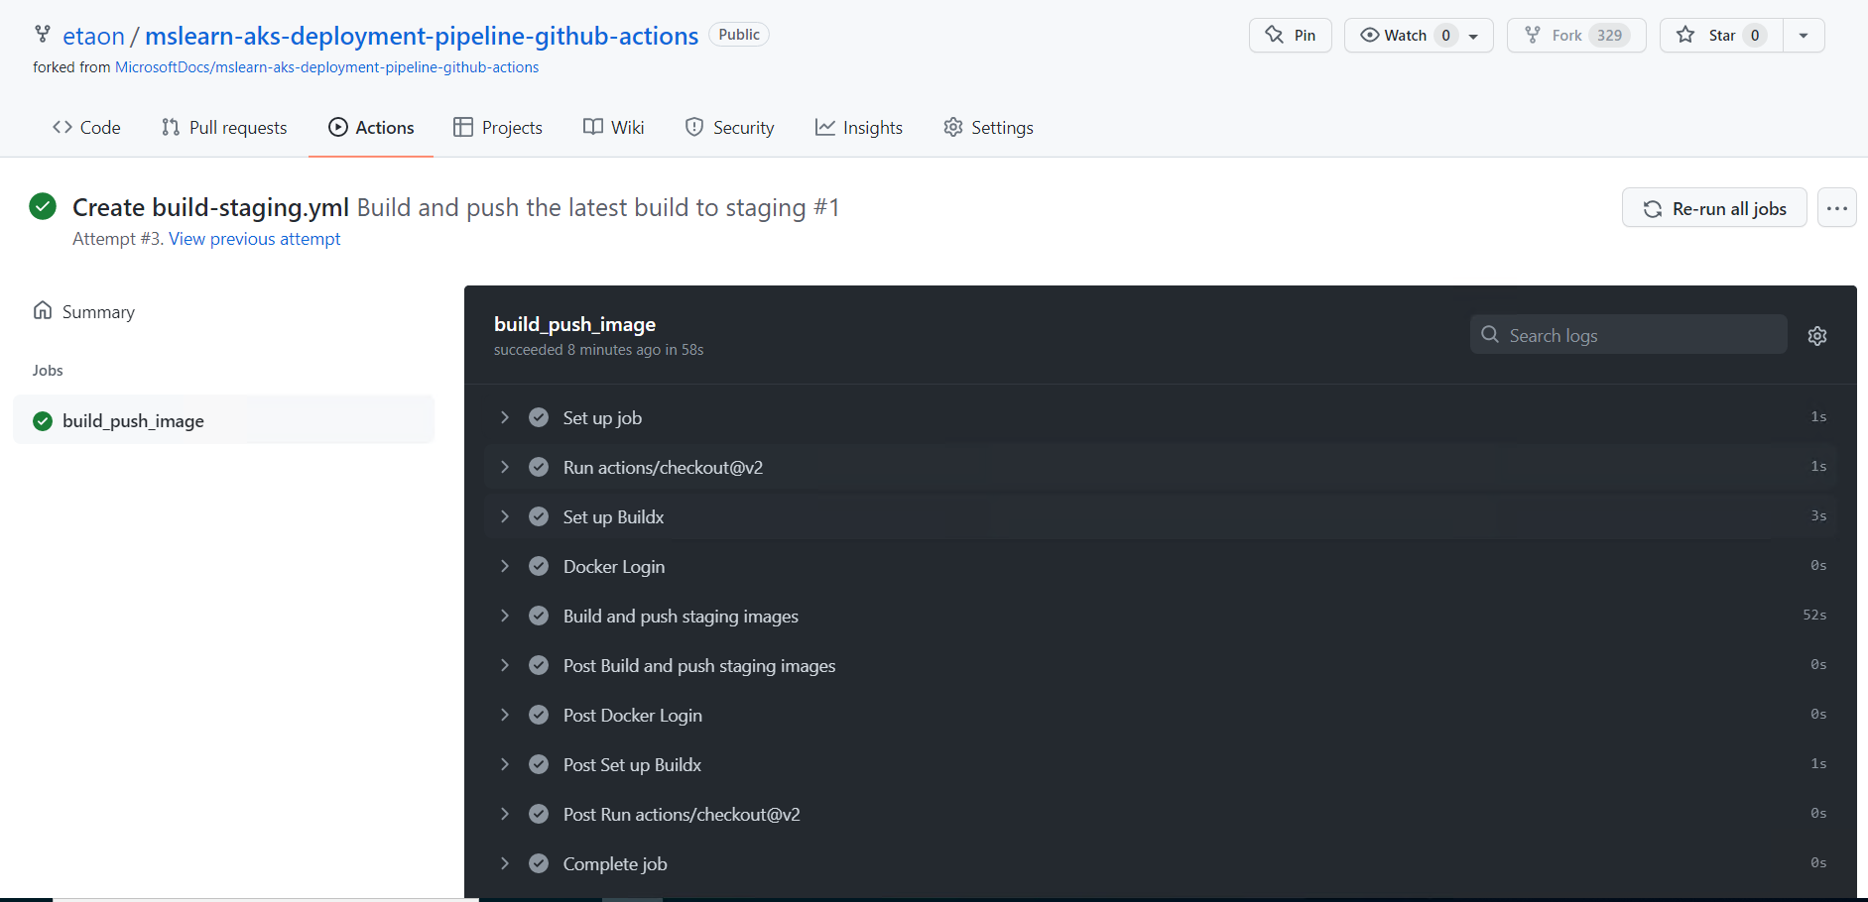1868x902 pixels.
Task: Open the Insights tab
Action: [x=859, y=128]
